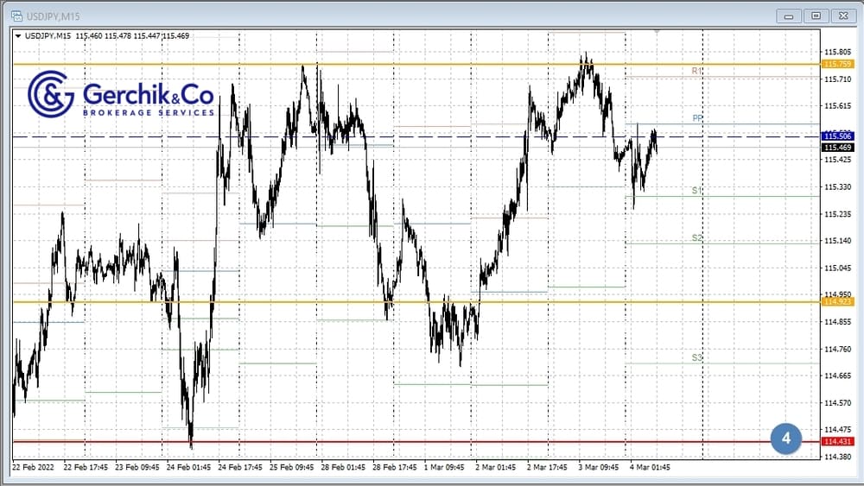This screenshot has width=864, height=486.
Task: Minimize the USDJPY,M15 chart window
Action: coord(789,15)
